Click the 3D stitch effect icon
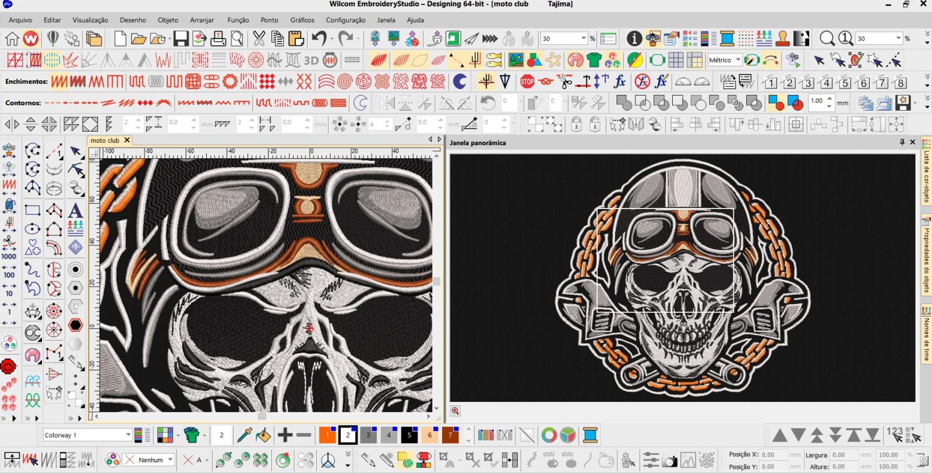The image size is (932, 474). 311,60
